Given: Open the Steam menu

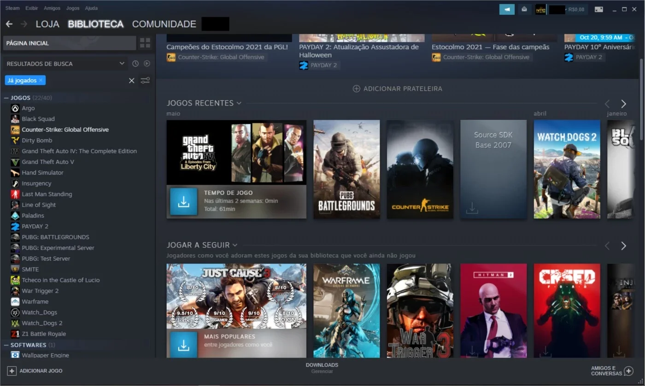Looking at the screenshot, I should coord(12,8).
